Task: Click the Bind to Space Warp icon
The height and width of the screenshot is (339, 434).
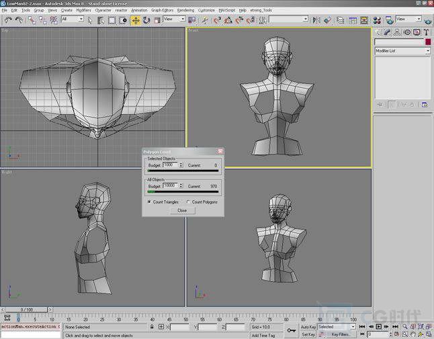Action: coord(54,20)
